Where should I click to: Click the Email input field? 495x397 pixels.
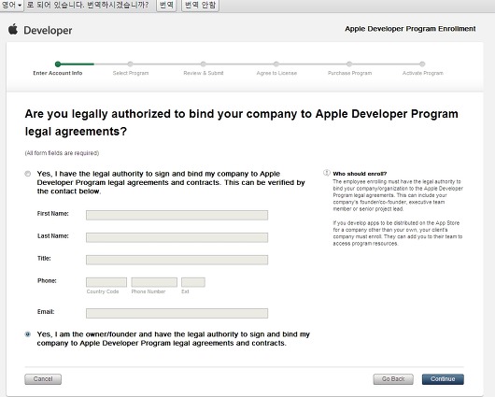tap(177, 313)
